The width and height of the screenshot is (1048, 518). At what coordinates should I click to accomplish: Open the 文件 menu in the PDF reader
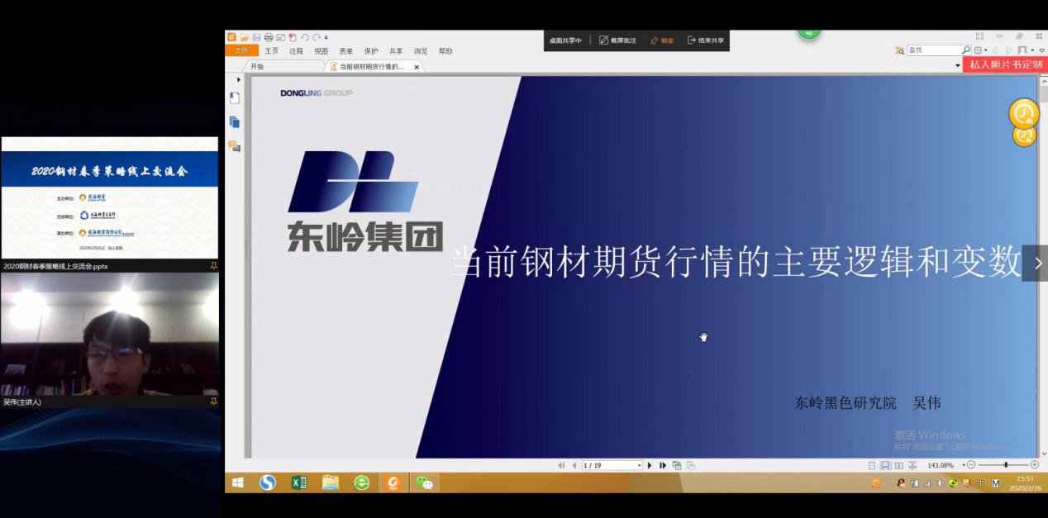pos(241,50)
